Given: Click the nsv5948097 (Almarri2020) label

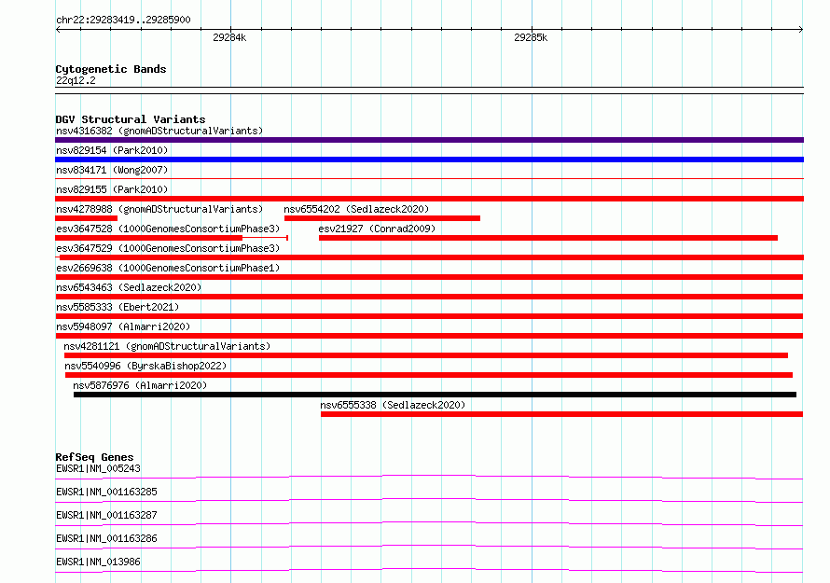Looking at the screenshot, I should pyautogui.click(x=123, y=326).
